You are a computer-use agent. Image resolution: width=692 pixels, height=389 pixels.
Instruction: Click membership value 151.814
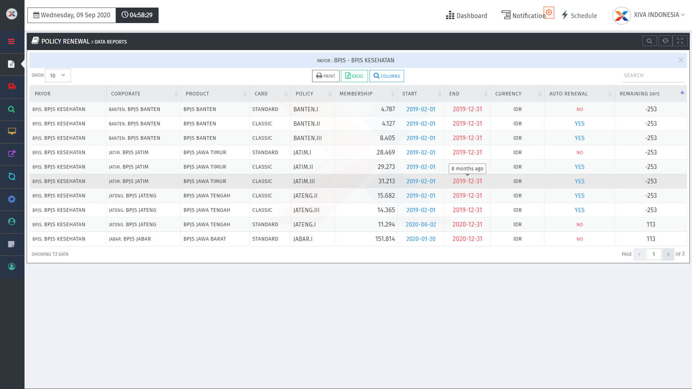(385, 239)
